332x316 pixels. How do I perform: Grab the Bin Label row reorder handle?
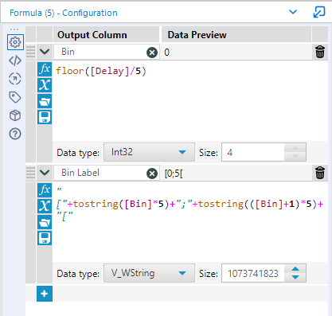[30, 173]
